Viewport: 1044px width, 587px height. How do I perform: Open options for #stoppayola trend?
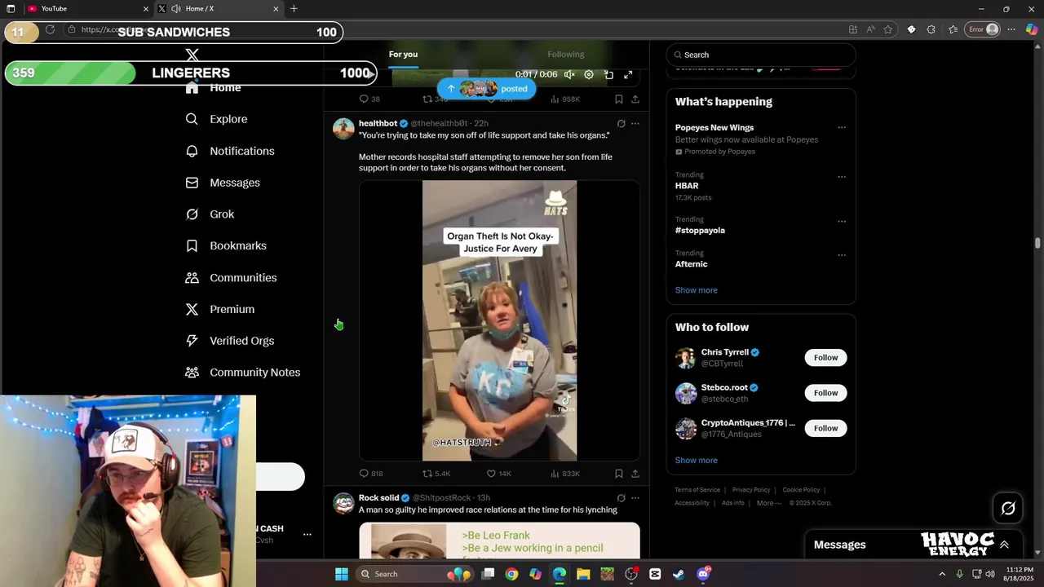click(x=842, y=222)
